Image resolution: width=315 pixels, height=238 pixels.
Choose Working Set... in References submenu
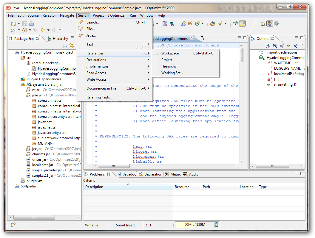tap(185, 73)
